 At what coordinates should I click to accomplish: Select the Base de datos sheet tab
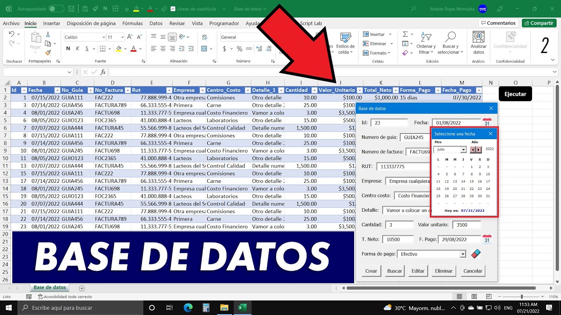tap(50, 287)
